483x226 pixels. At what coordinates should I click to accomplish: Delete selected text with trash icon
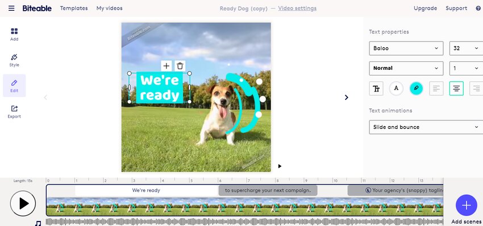180,65
